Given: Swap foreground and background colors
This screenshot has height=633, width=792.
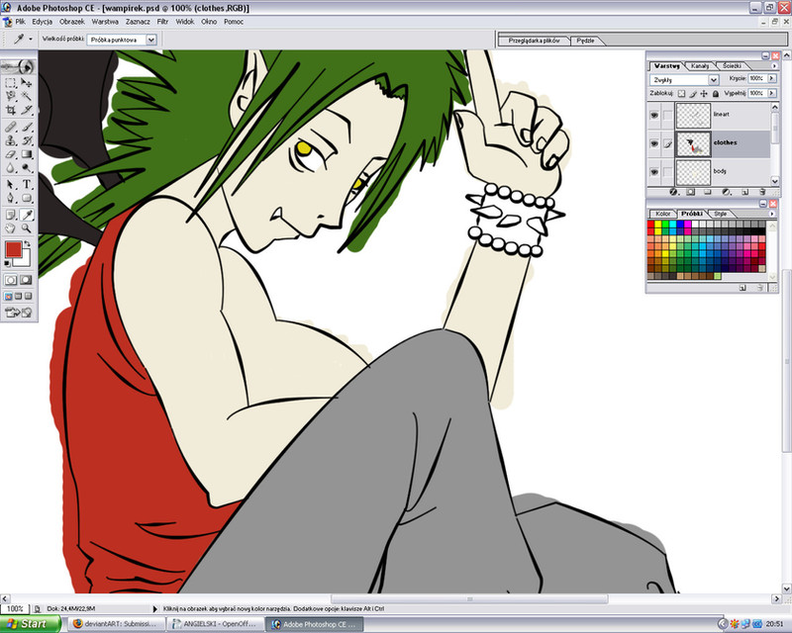Looking at the screenshot, I should pos(27,244).
